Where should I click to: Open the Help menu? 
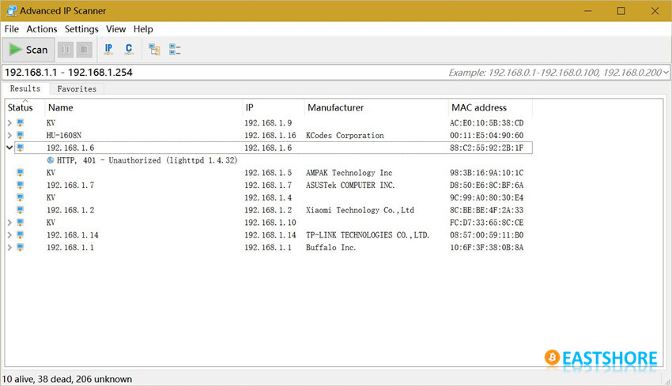click(x=143, y=29)
